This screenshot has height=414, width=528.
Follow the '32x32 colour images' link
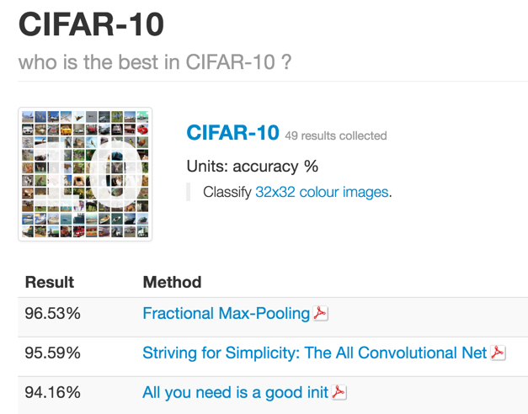[x=322, y=192]
